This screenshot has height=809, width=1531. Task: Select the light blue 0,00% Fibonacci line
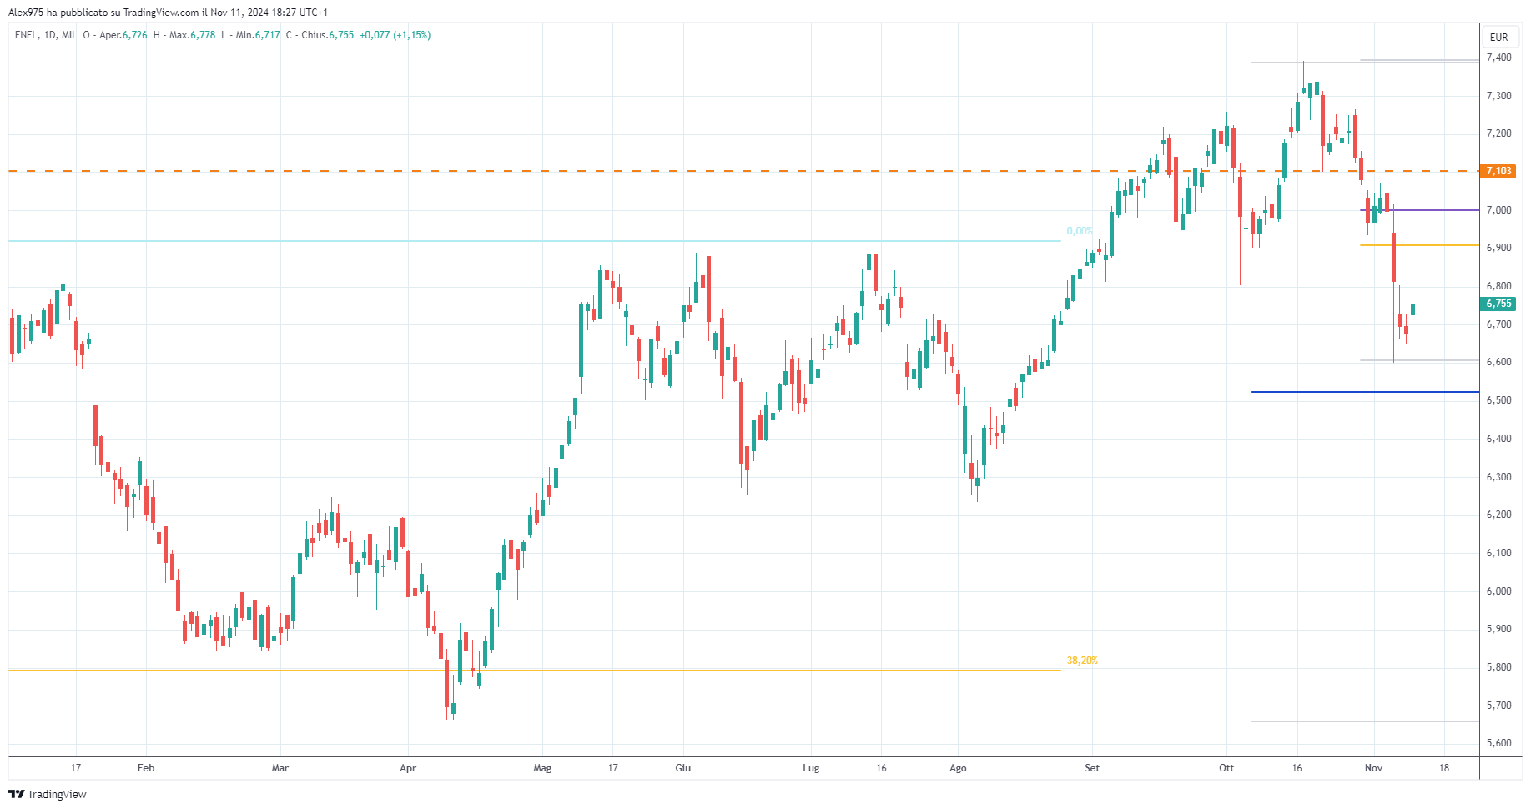pos(534,241)
